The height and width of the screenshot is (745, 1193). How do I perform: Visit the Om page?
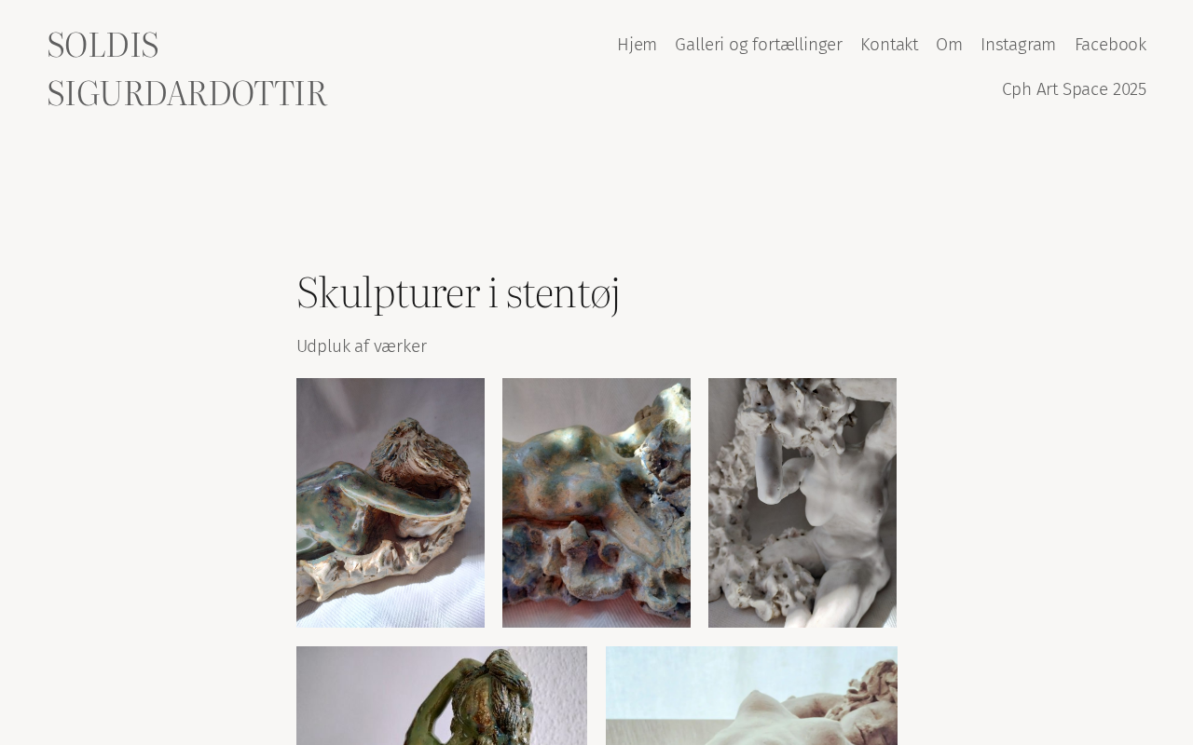[949, 45]
